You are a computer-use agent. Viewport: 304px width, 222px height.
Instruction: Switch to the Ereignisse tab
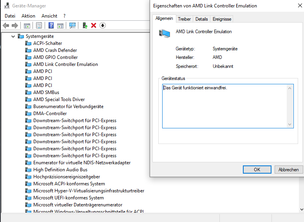pyautogui.click(x=222, y=19)
